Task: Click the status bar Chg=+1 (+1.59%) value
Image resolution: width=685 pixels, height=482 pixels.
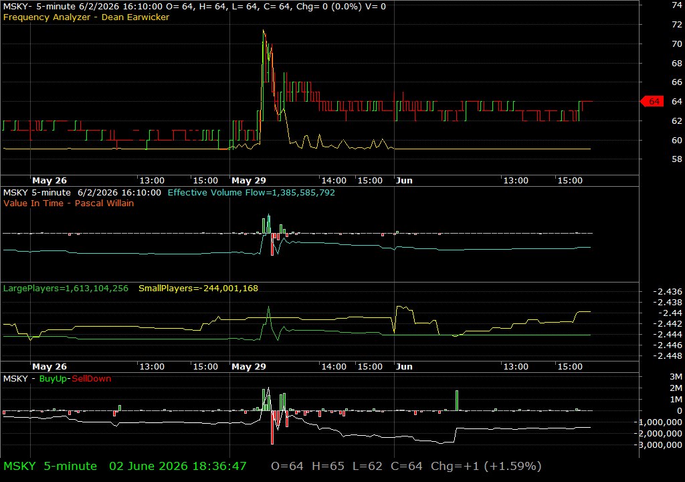Action: 486,466
